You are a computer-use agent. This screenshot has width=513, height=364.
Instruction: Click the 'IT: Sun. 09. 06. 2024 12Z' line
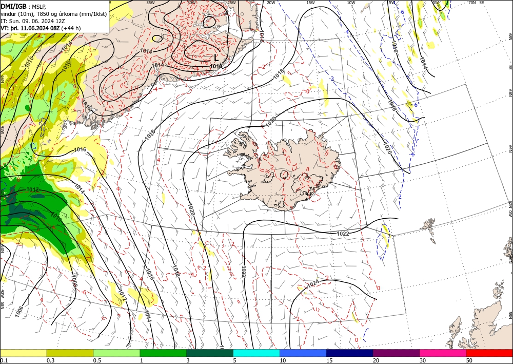click(33, 21)
